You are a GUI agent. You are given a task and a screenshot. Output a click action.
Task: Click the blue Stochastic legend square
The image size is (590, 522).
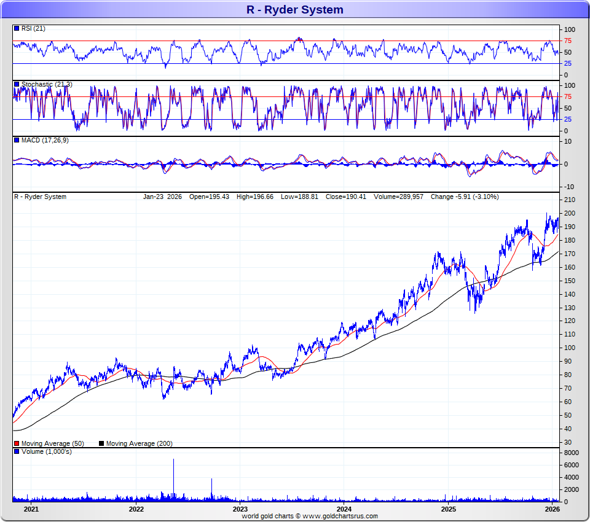(17, 84)
